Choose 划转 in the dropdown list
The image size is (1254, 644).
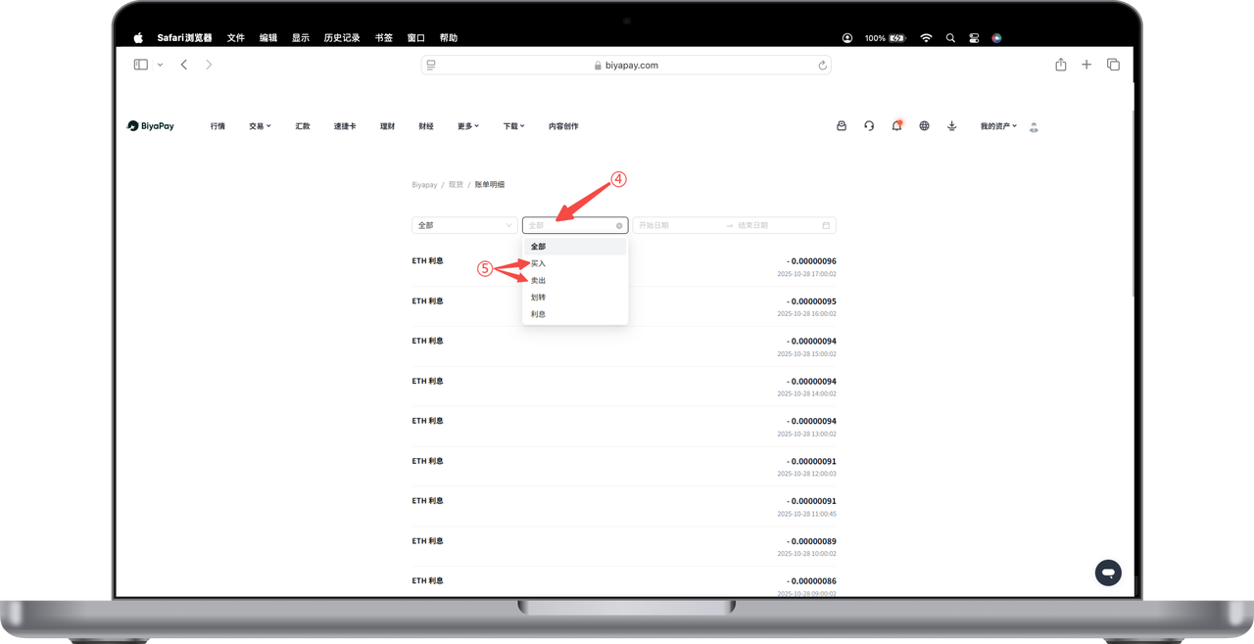pos(539,298)
